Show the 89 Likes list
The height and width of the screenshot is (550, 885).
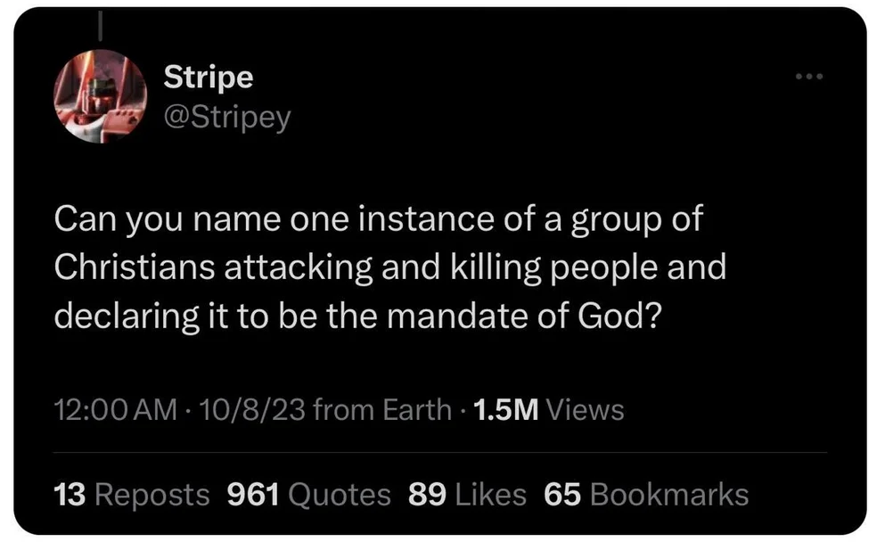click(x=467, y=494)
